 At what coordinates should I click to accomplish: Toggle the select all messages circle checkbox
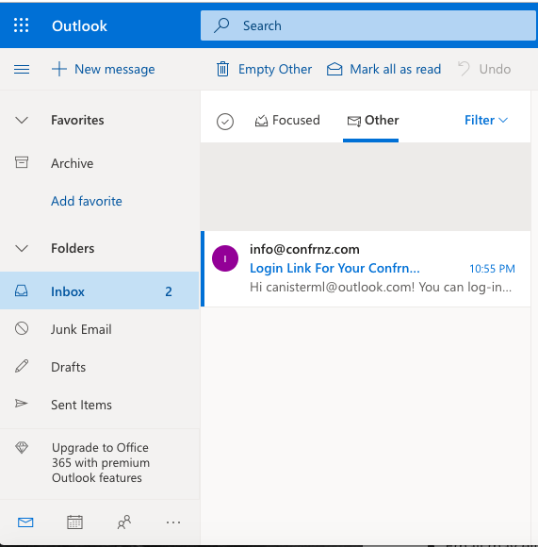(225, 122)
